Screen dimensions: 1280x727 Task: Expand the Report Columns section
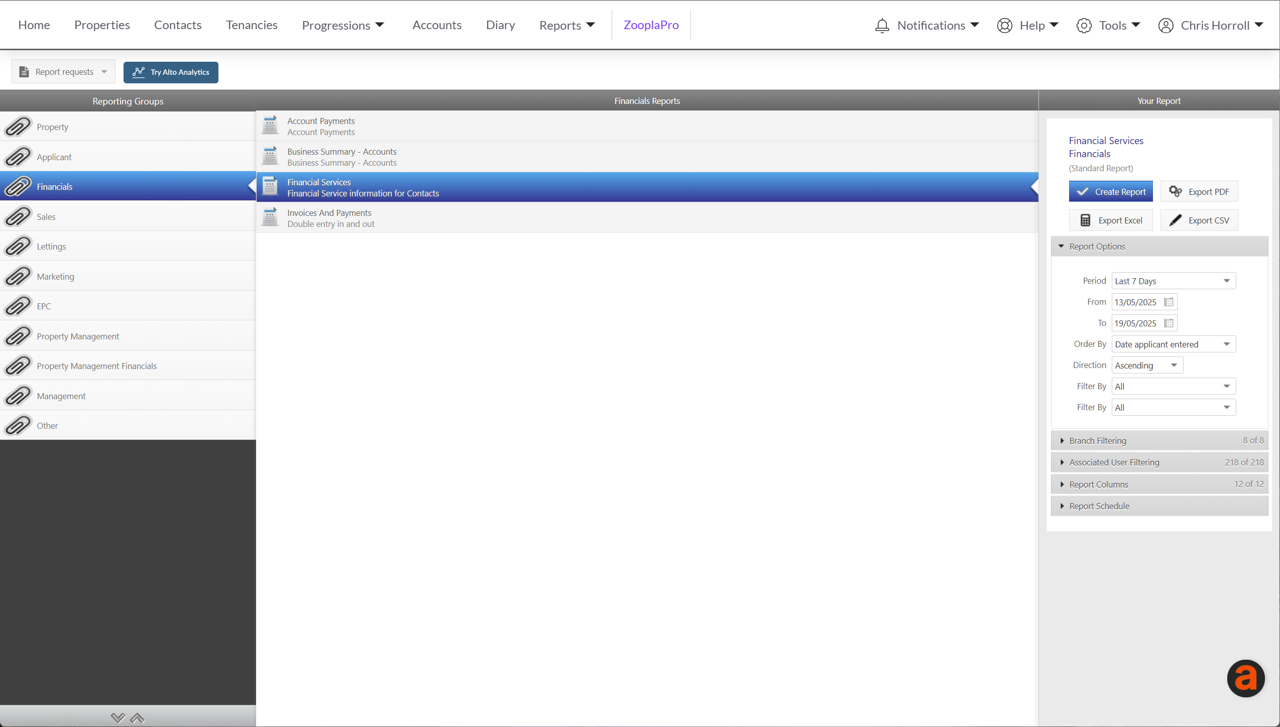pos(1099,484)
